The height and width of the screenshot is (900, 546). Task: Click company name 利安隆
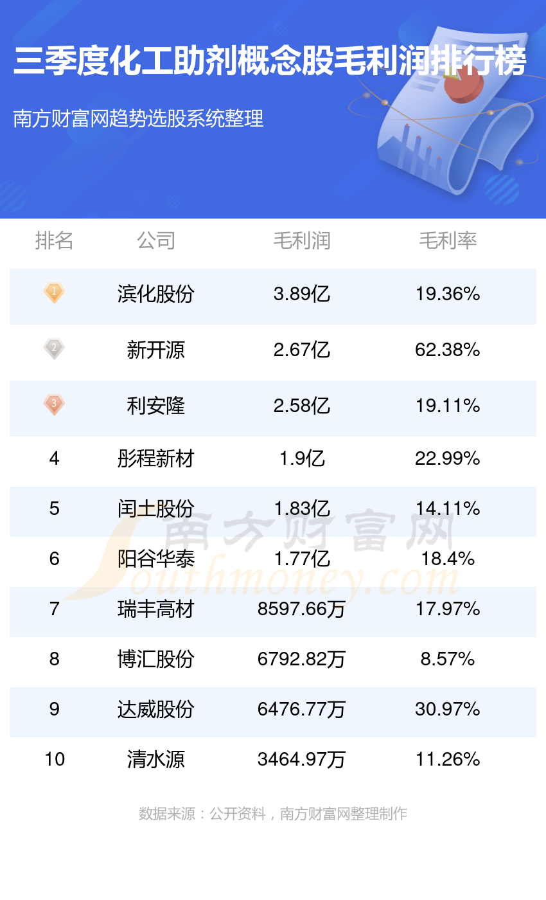pyautogui.click(x=155, y=406)
